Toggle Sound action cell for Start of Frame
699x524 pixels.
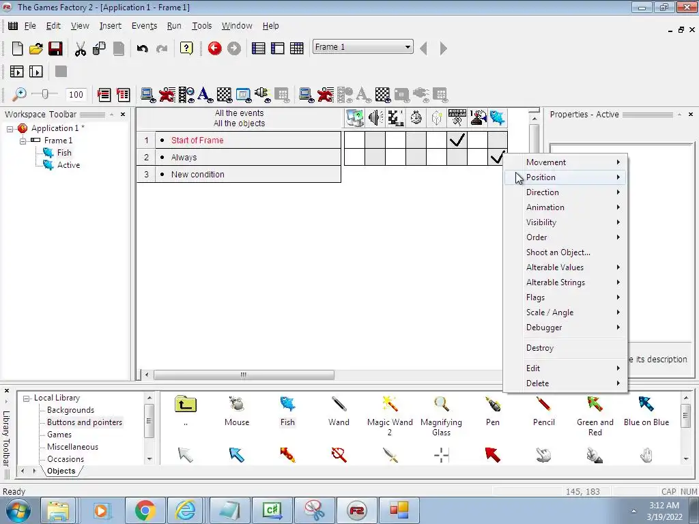coord(375,140)
